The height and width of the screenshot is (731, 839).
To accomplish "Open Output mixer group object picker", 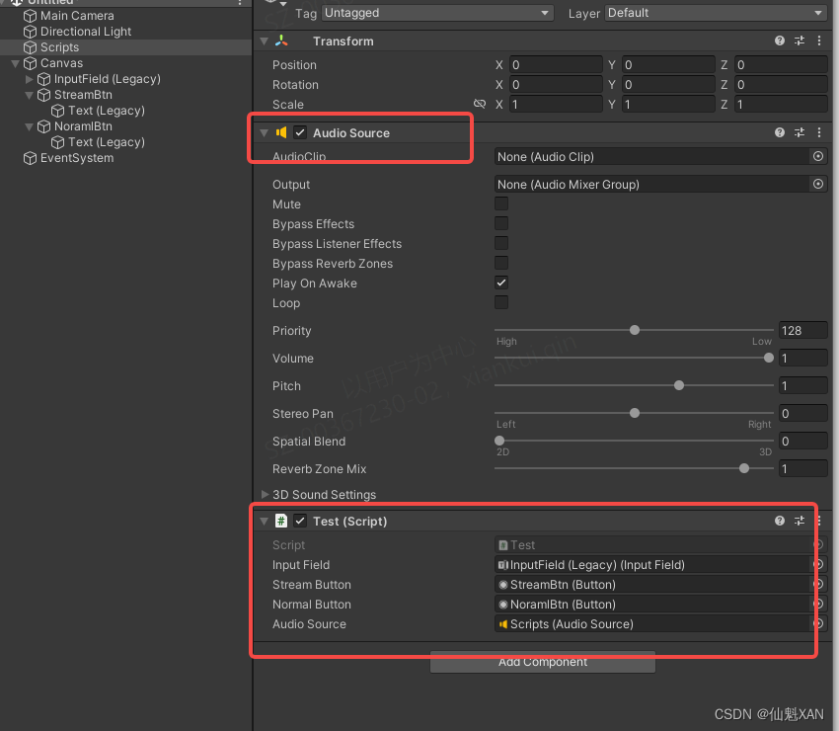I will click(x=818, y=184).
